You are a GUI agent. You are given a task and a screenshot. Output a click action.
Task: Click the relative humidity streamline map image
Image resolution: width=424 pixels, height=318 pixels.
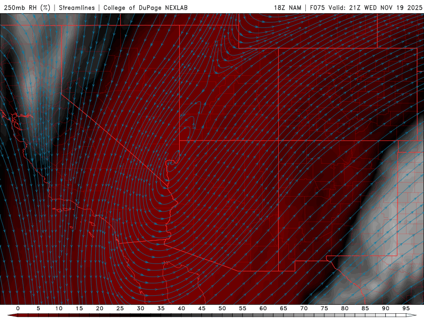tap(212, 159)
